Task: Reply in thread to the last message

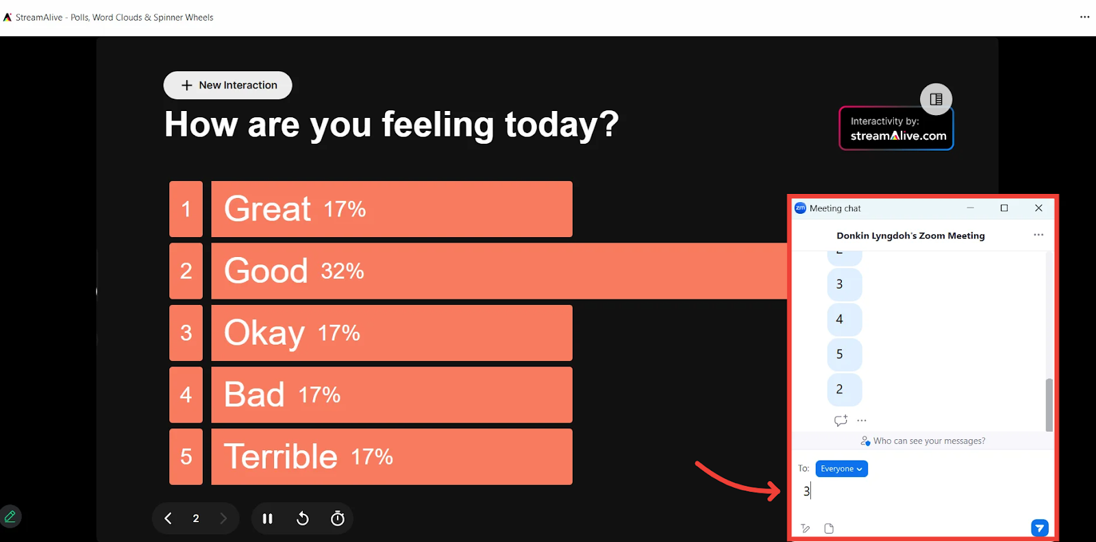Action: [840, 420]
